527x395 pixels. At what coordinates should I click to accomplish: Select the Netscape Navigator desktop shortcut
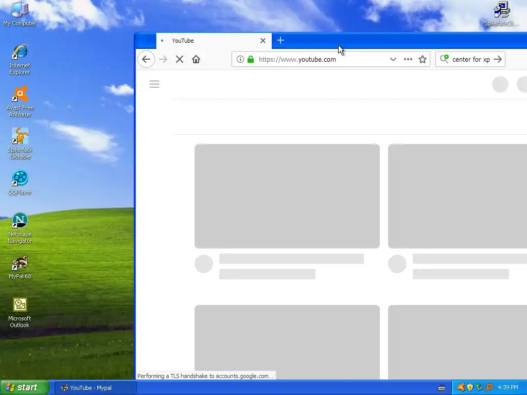coord(20,228)
